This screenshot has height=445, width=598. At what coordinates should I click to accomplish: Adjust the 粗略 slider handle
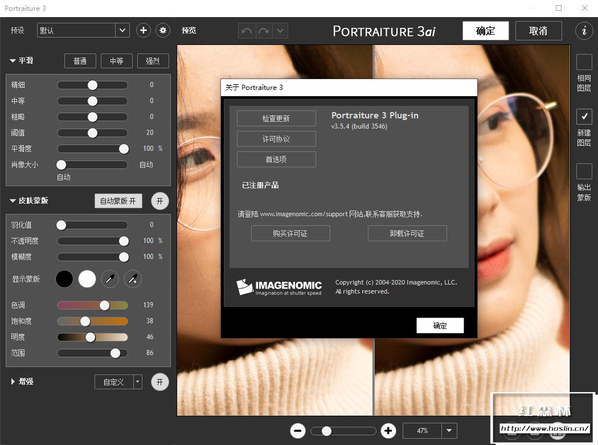coord(93,117)
